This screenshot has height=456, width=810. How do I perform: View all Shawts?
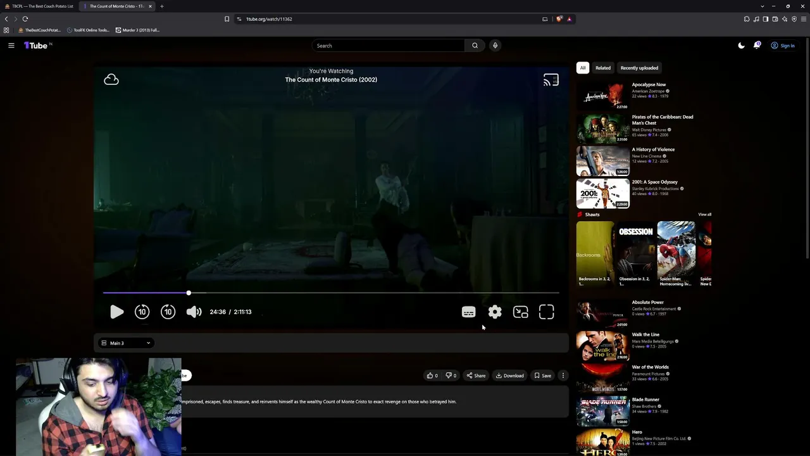click(x=704, y=215)
